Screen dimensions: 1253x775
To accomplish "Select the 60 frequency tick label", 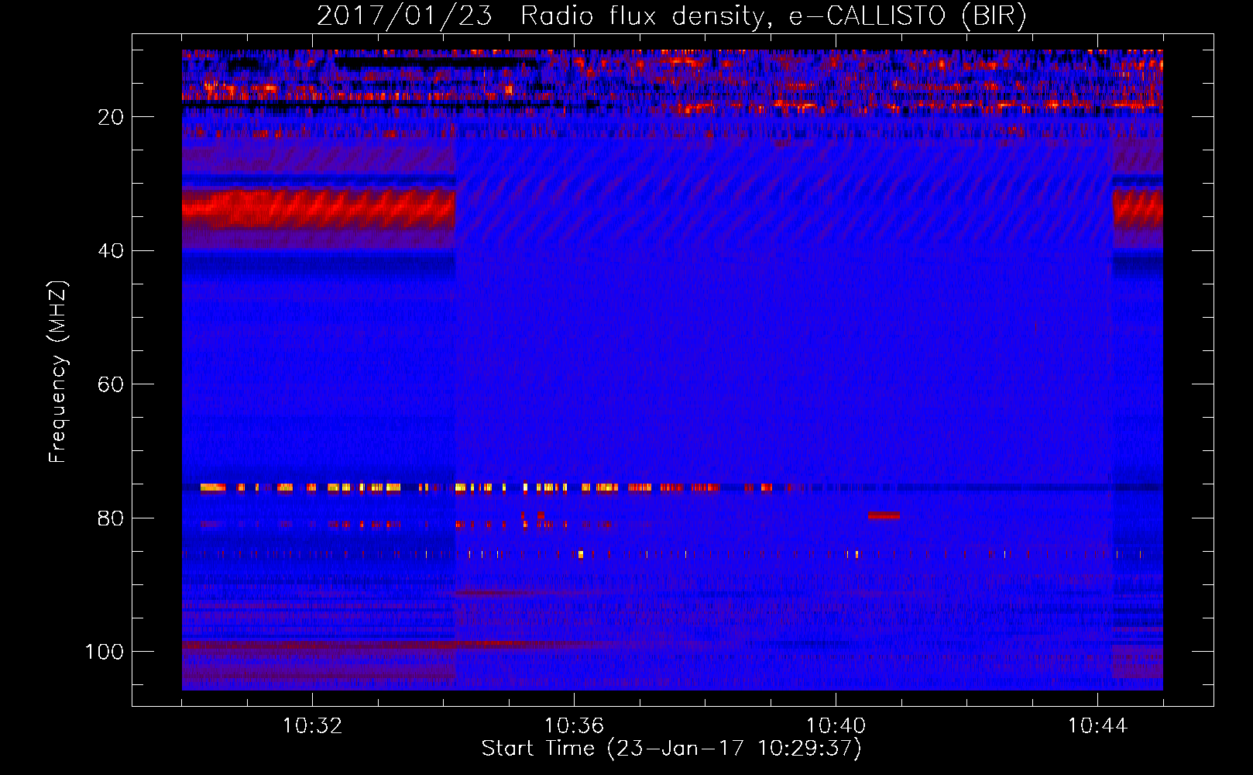I will (x=111, y=384).
